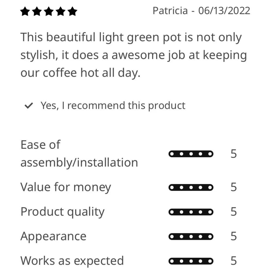Click score 5 next to Value for money
271x271 pixels.
pos(234,187)
